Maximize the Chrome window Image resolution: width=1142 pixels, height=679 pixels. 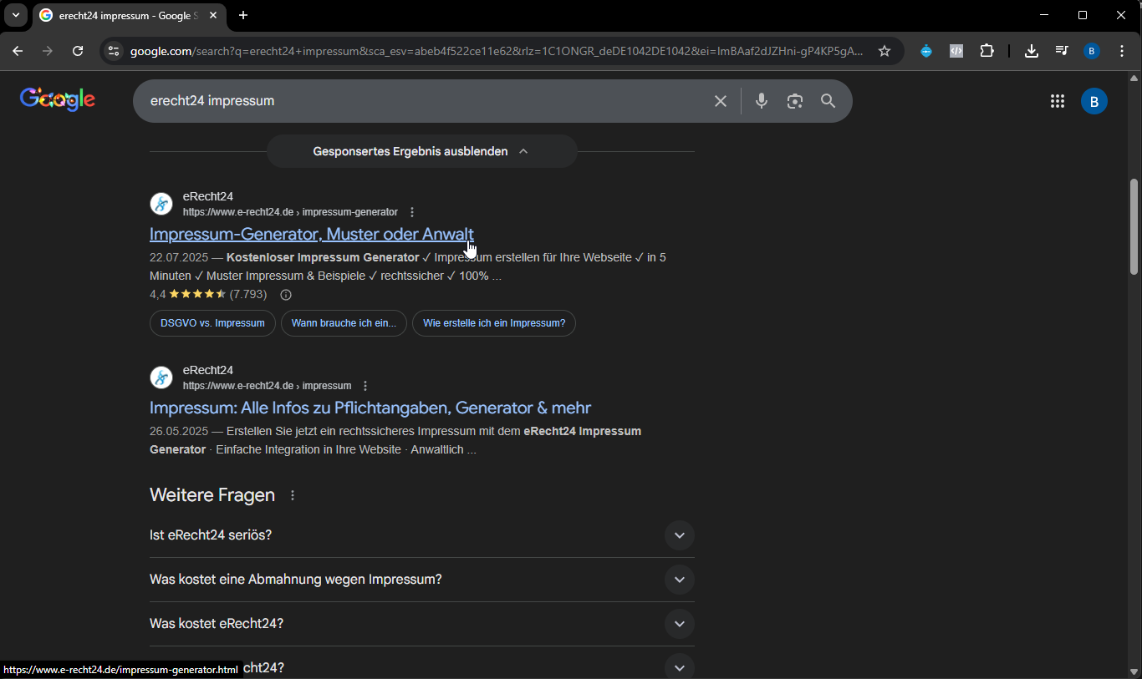[x=1083, y=15]
